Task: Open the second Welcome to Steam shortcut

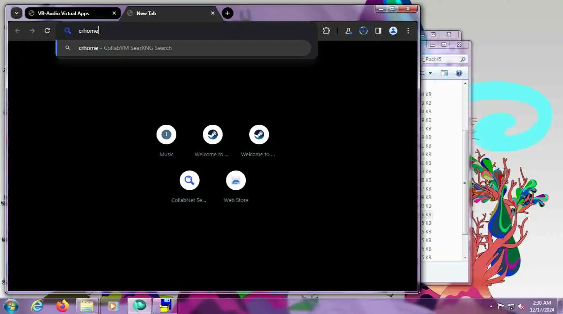Action: [x=259, y=141]
